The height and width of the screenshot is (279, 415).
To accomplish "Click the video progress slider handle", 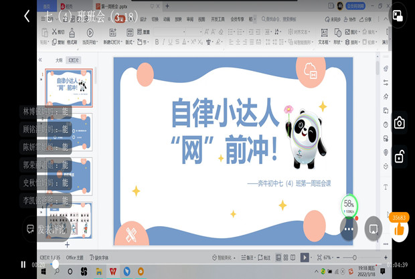I will point(56,264).
